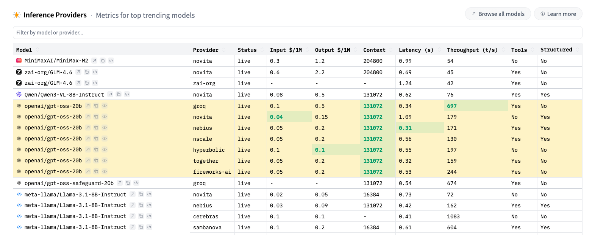The width and height of the screenshot is (595, 235).
Task: Show code snippet for MiniMaxAI/MiniMax-M2
Action: click(111, 61)
